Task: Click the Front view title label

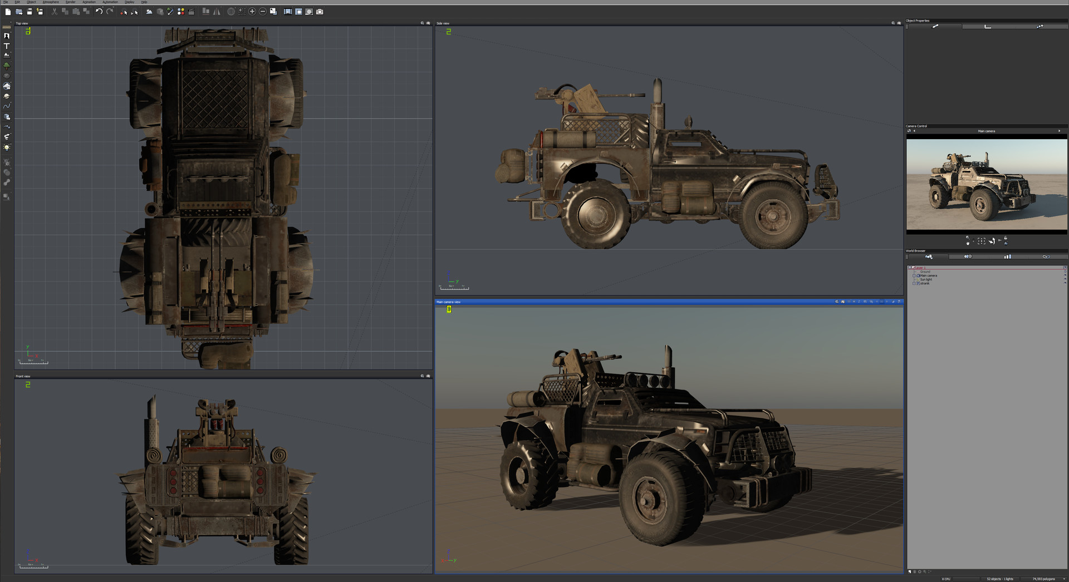Action: pyautogui.click(x=23, y=376)
